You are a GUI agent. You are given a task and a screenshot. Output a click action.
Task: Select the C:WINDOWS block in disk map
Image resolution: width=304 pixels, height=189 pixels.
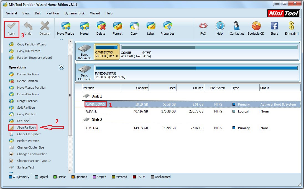coord(107,51)
